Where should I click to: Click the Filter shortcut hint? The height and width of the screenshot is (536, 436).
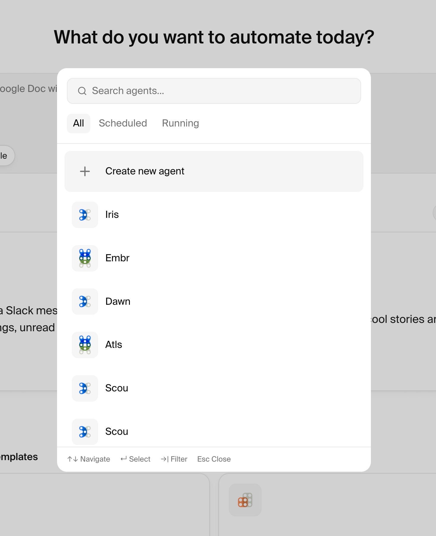(174, 459)
